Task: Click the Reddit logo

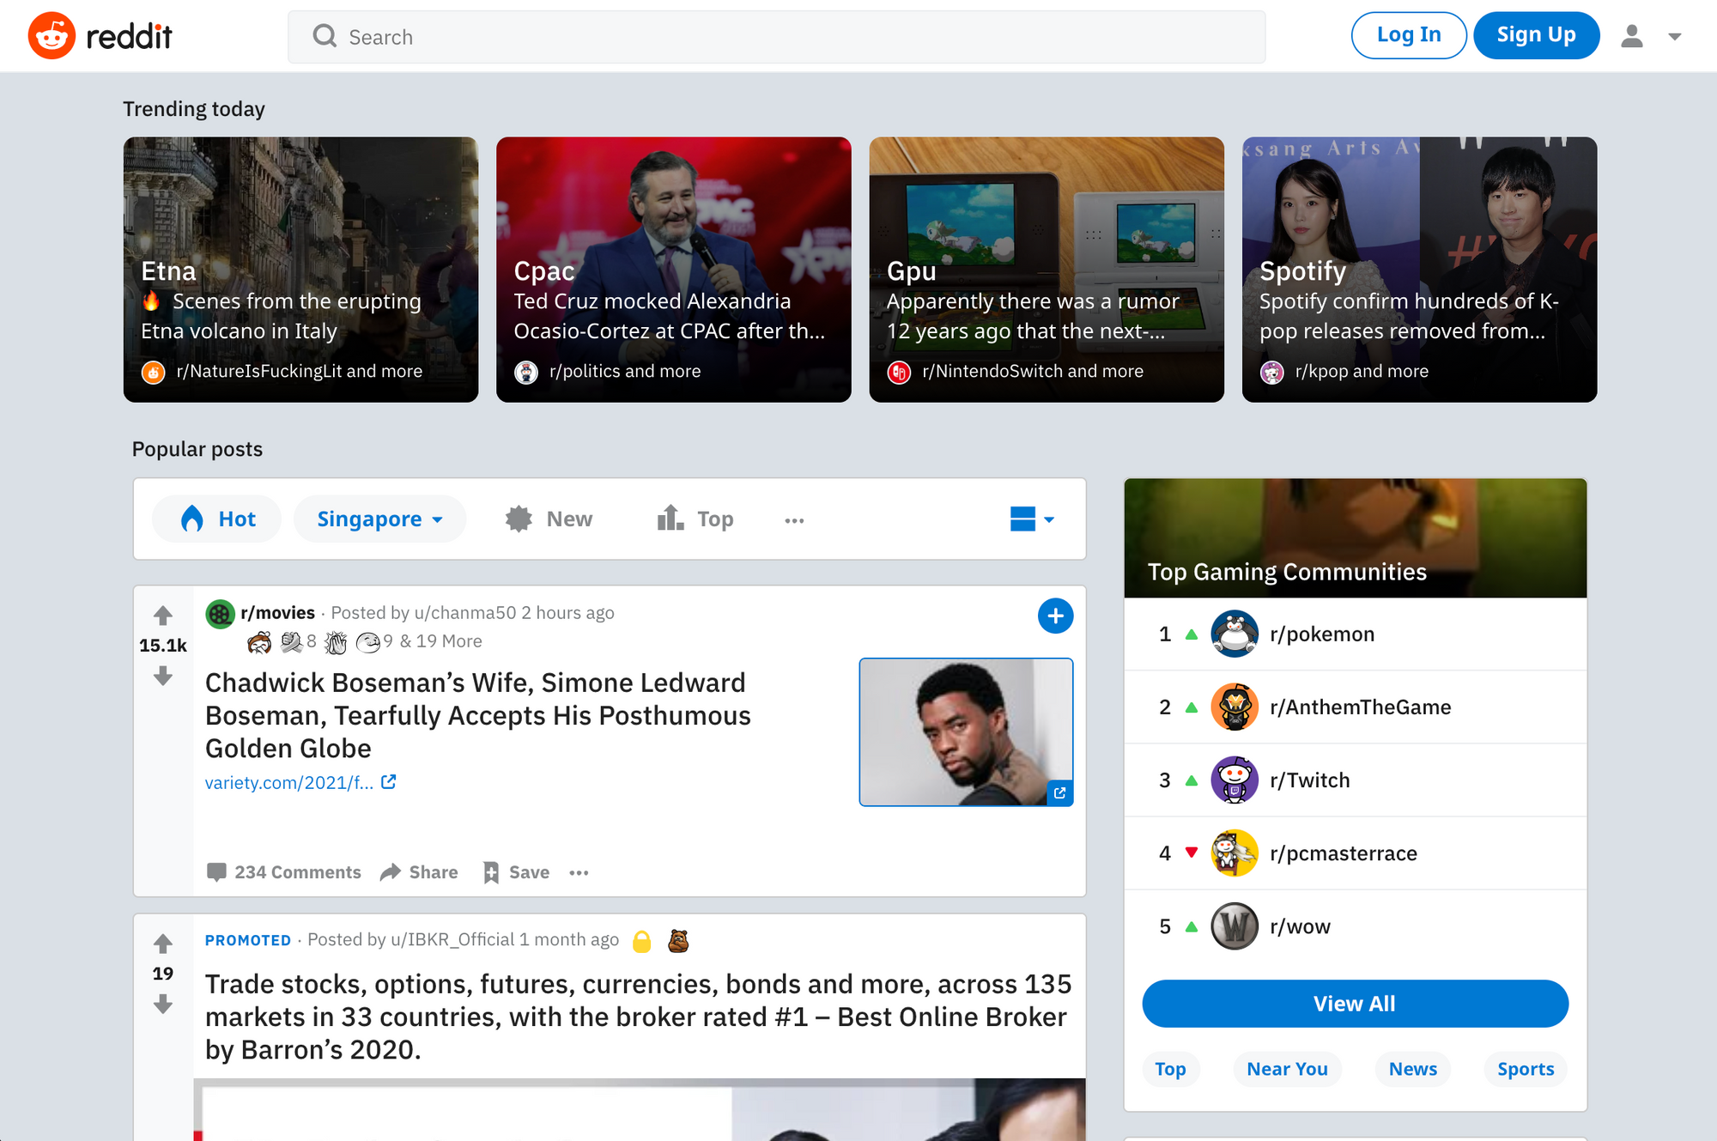Action: pyautogui.click(x=100, y=36)
